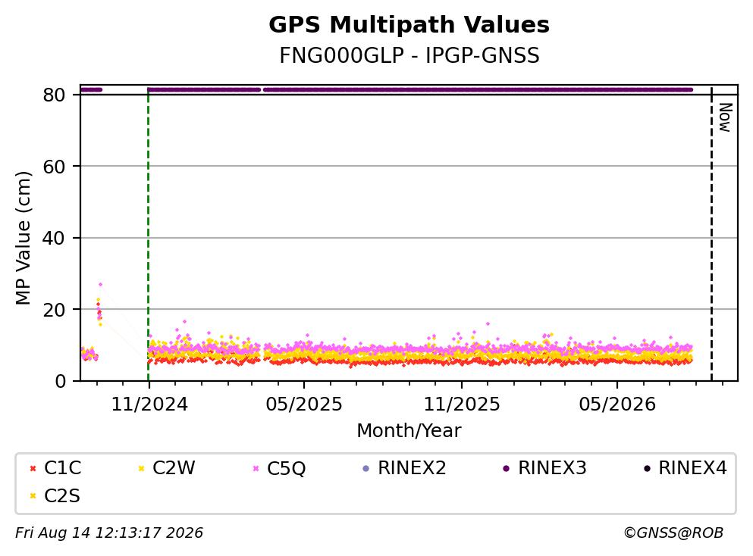Click the C2W yellow legend marker
Screen dimensions: 753x556
click(141, 468)
